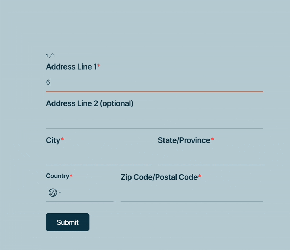The width and height of the screenshot is (290, 250).
Task: Click the Zip Code/Postal Code input field
Action: [191, 193]
